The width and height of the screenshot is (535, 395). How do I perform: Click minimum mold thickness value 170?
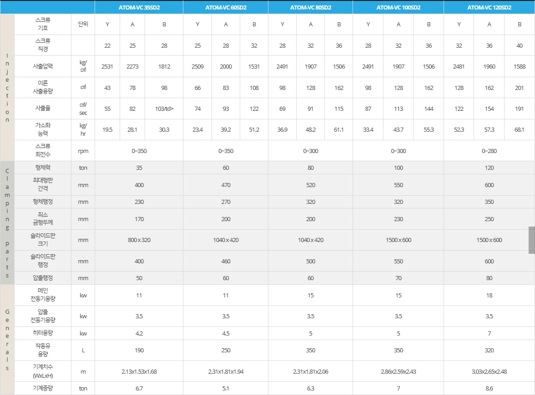139,219
